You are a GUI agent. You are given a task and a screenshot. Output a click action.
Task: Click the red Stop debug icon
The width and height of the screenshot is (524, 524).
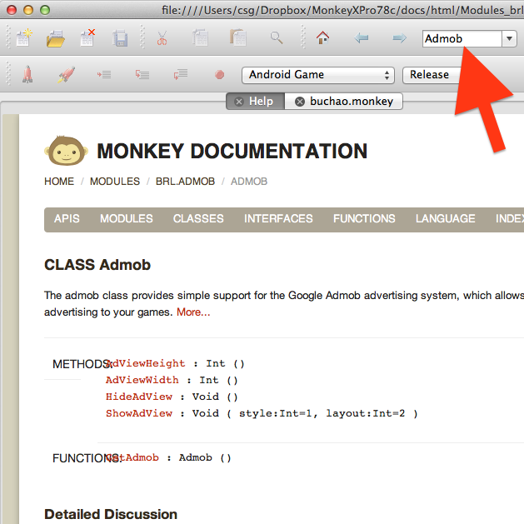[220, 75]
